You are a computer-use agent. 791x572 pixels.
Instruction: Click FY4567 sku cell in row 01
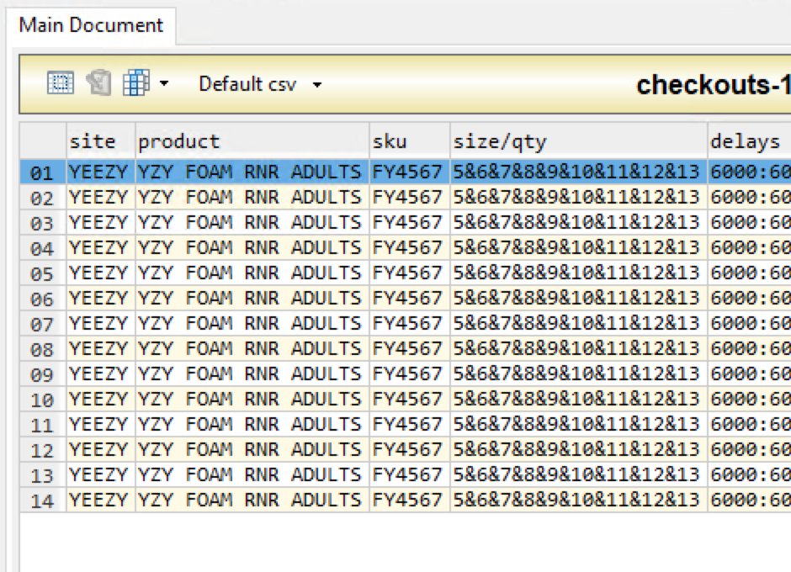click(410, 172)
